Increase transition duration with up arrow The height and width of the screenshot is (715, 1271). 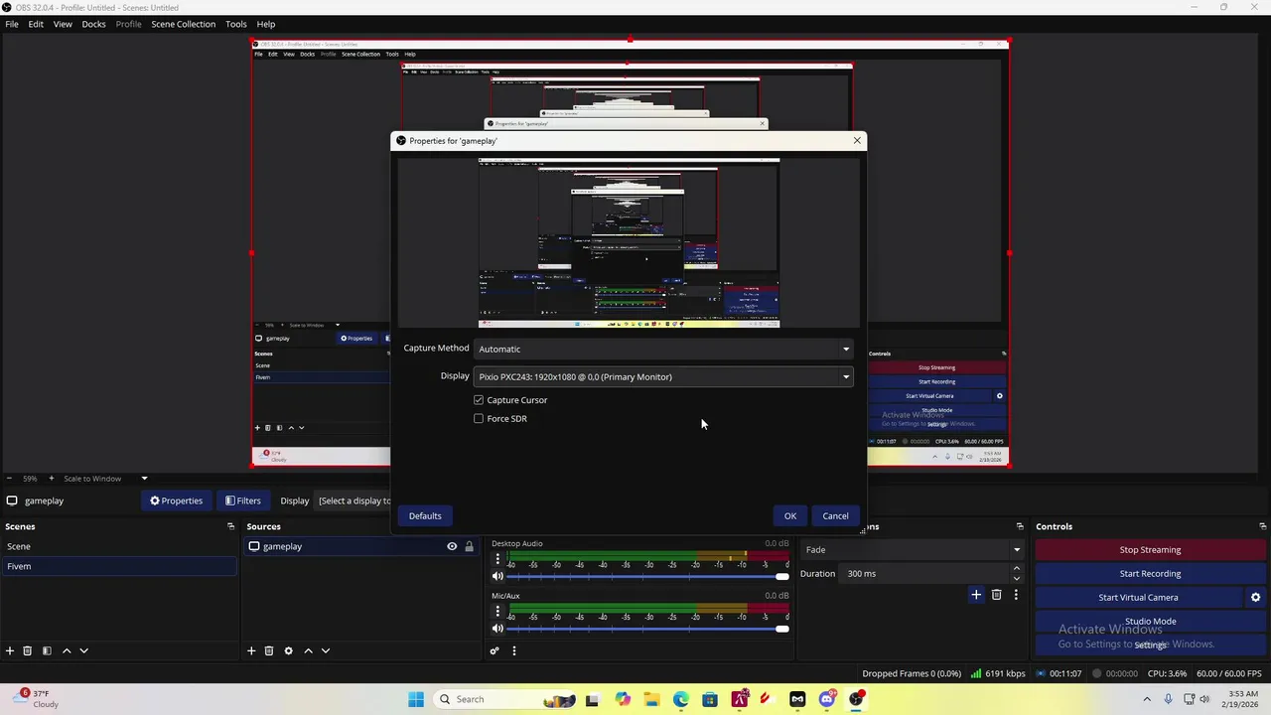[1016, 568]
